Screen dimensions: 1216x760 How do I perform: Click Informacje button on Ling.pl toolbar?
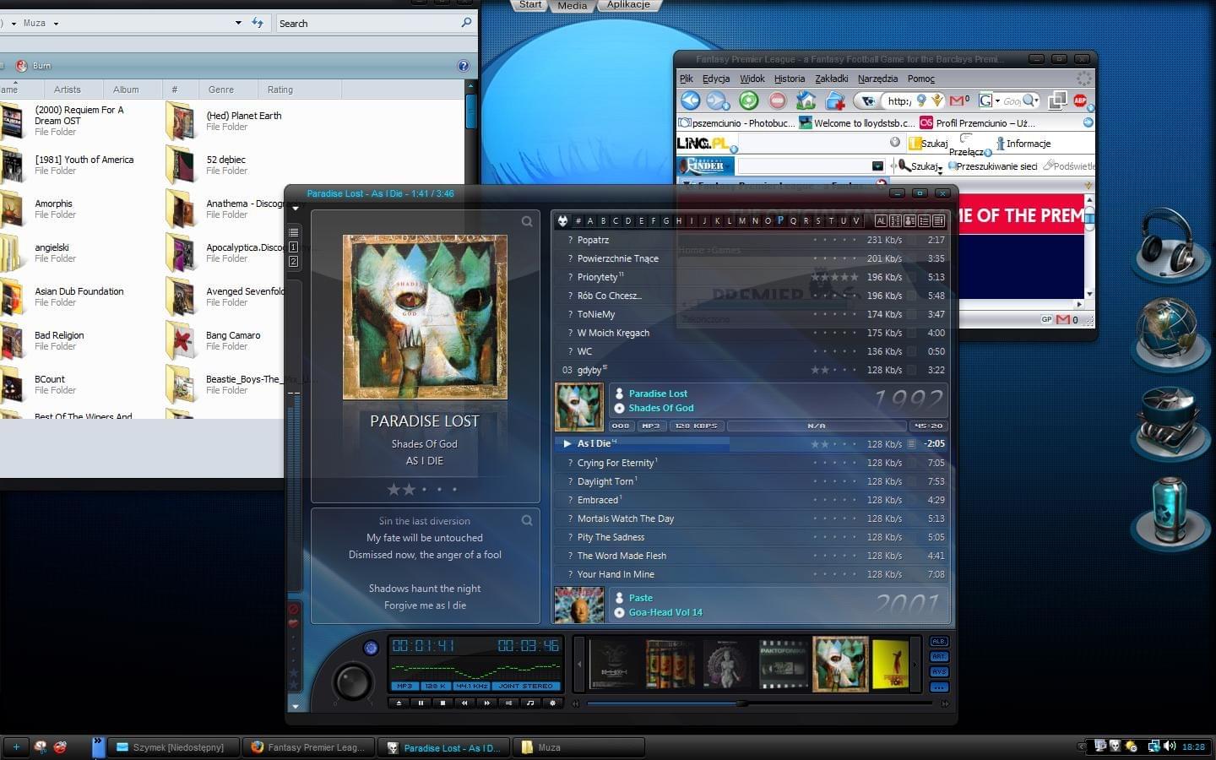click(x=1023, y=144)
